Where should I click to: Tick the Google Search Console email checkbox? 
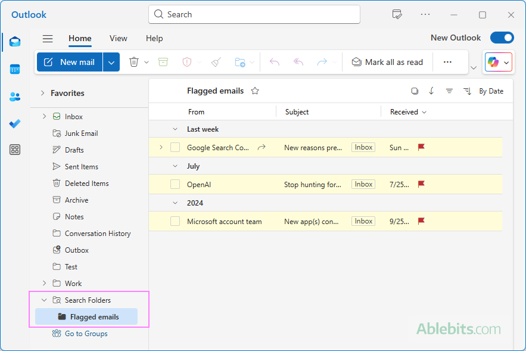[175, 147]
